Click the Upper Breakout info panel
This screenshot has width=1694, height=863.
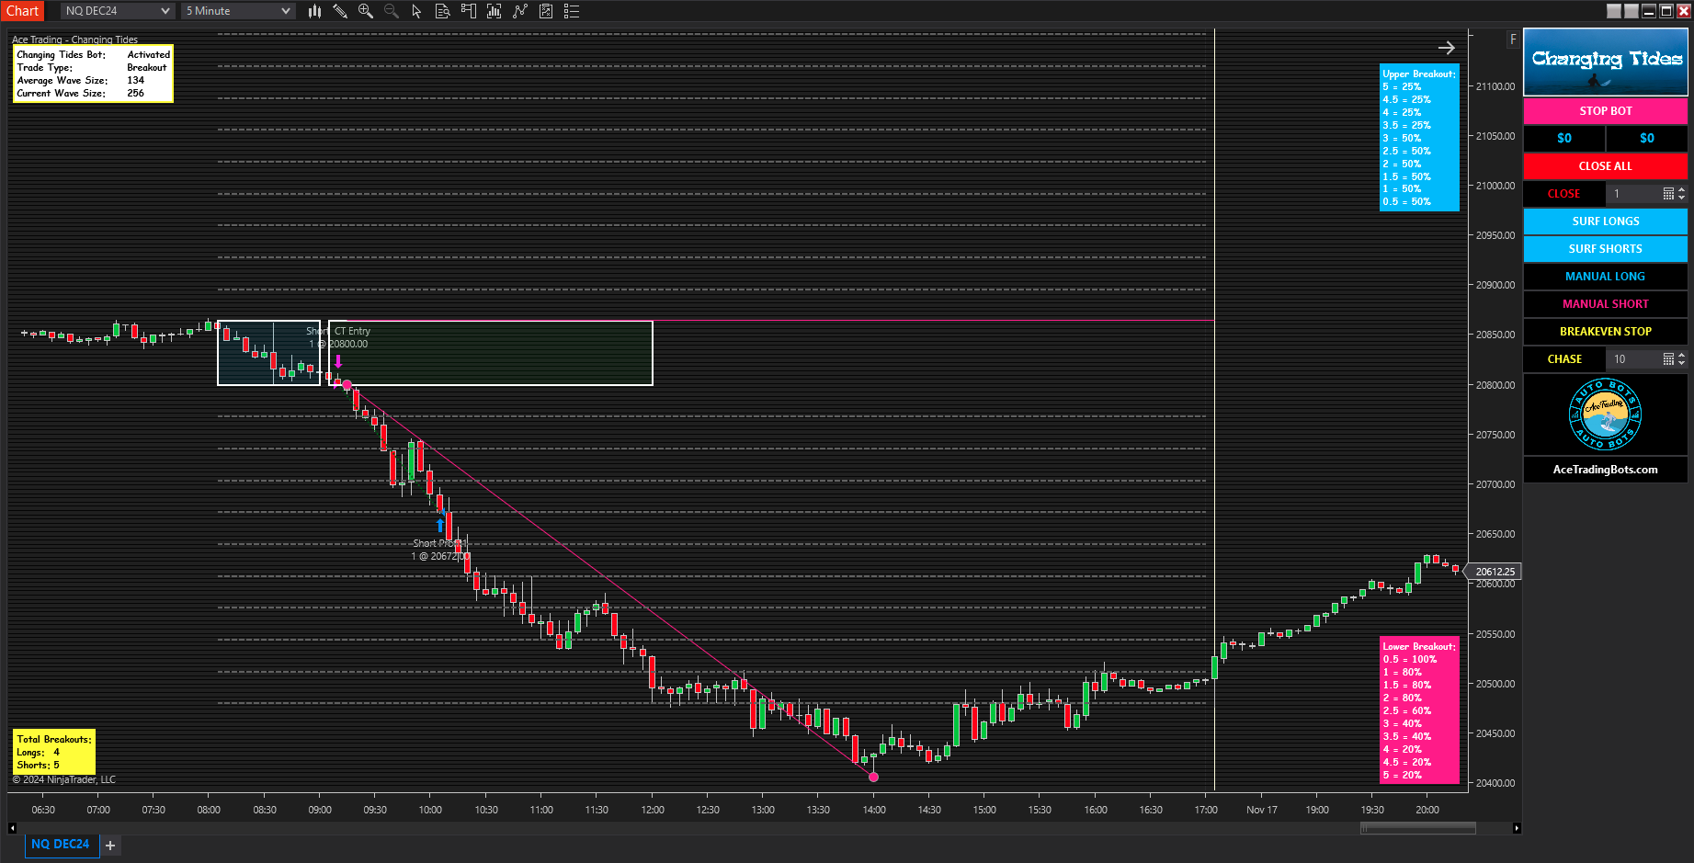click(1419, 138)
